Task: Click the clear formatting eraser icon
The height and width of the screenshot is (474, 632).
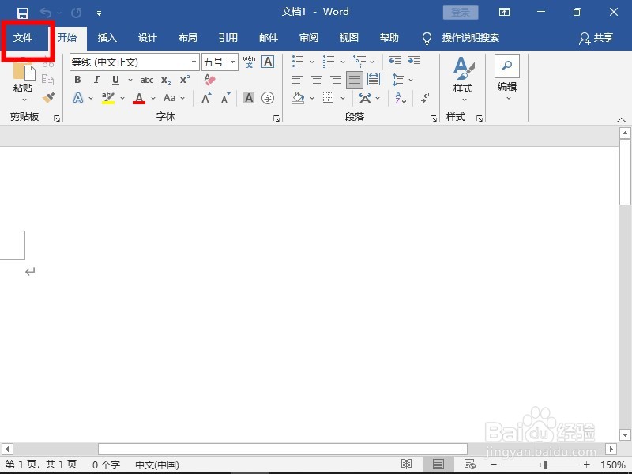Action: 209,80
